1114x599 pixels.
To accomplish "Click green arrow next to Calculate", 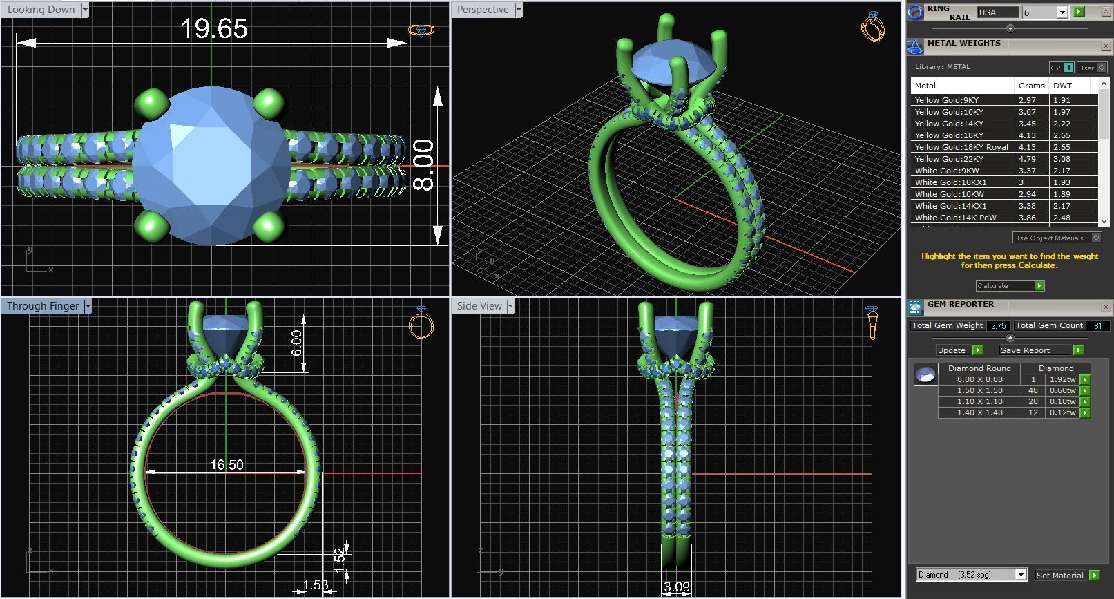I will click(1039, 285).
